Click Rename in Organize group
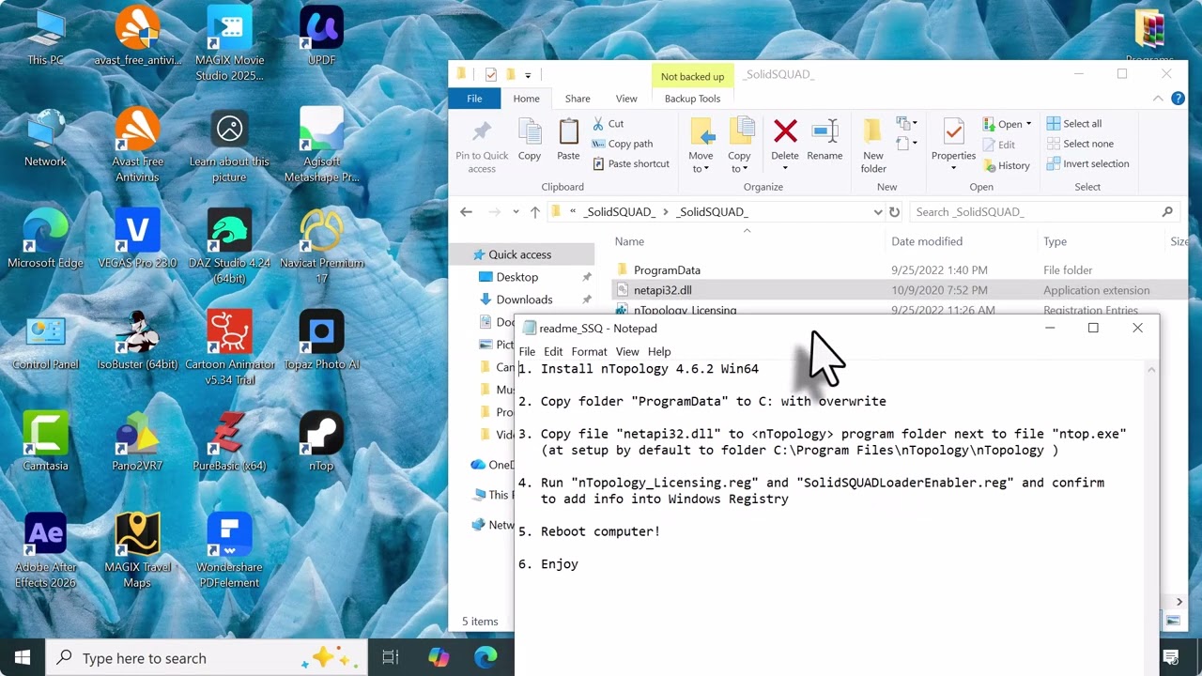This screenshot has width=1202, height=676. (x=824, y=140)
